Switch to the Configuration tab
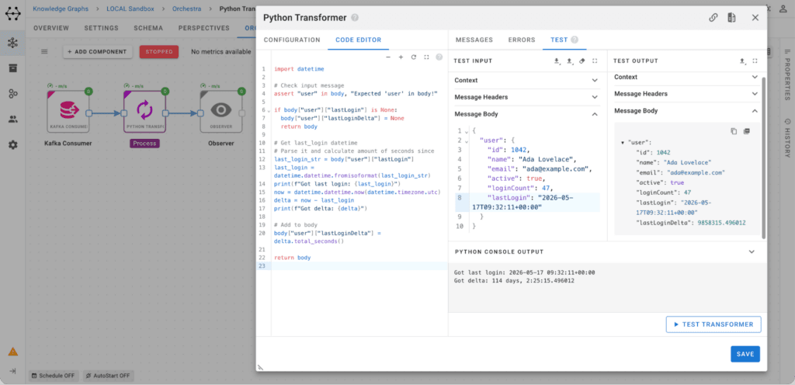The image size is (795, 385). pyautogui.click(x=292, y=40)
